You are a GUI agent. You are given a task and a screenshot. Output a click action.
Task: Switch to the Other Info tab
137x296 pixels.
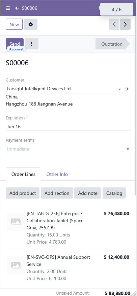pos(57,174)
